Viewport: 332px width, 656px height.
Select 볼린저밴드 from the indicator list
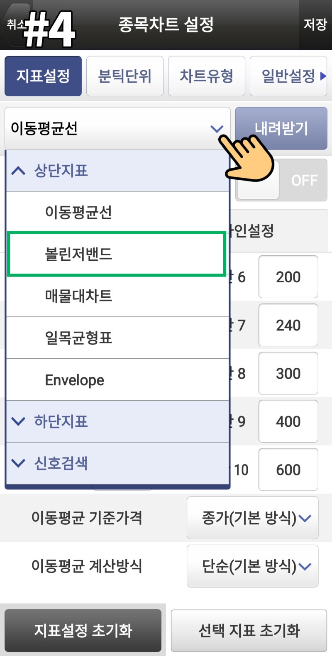click(x=116, y=254)
